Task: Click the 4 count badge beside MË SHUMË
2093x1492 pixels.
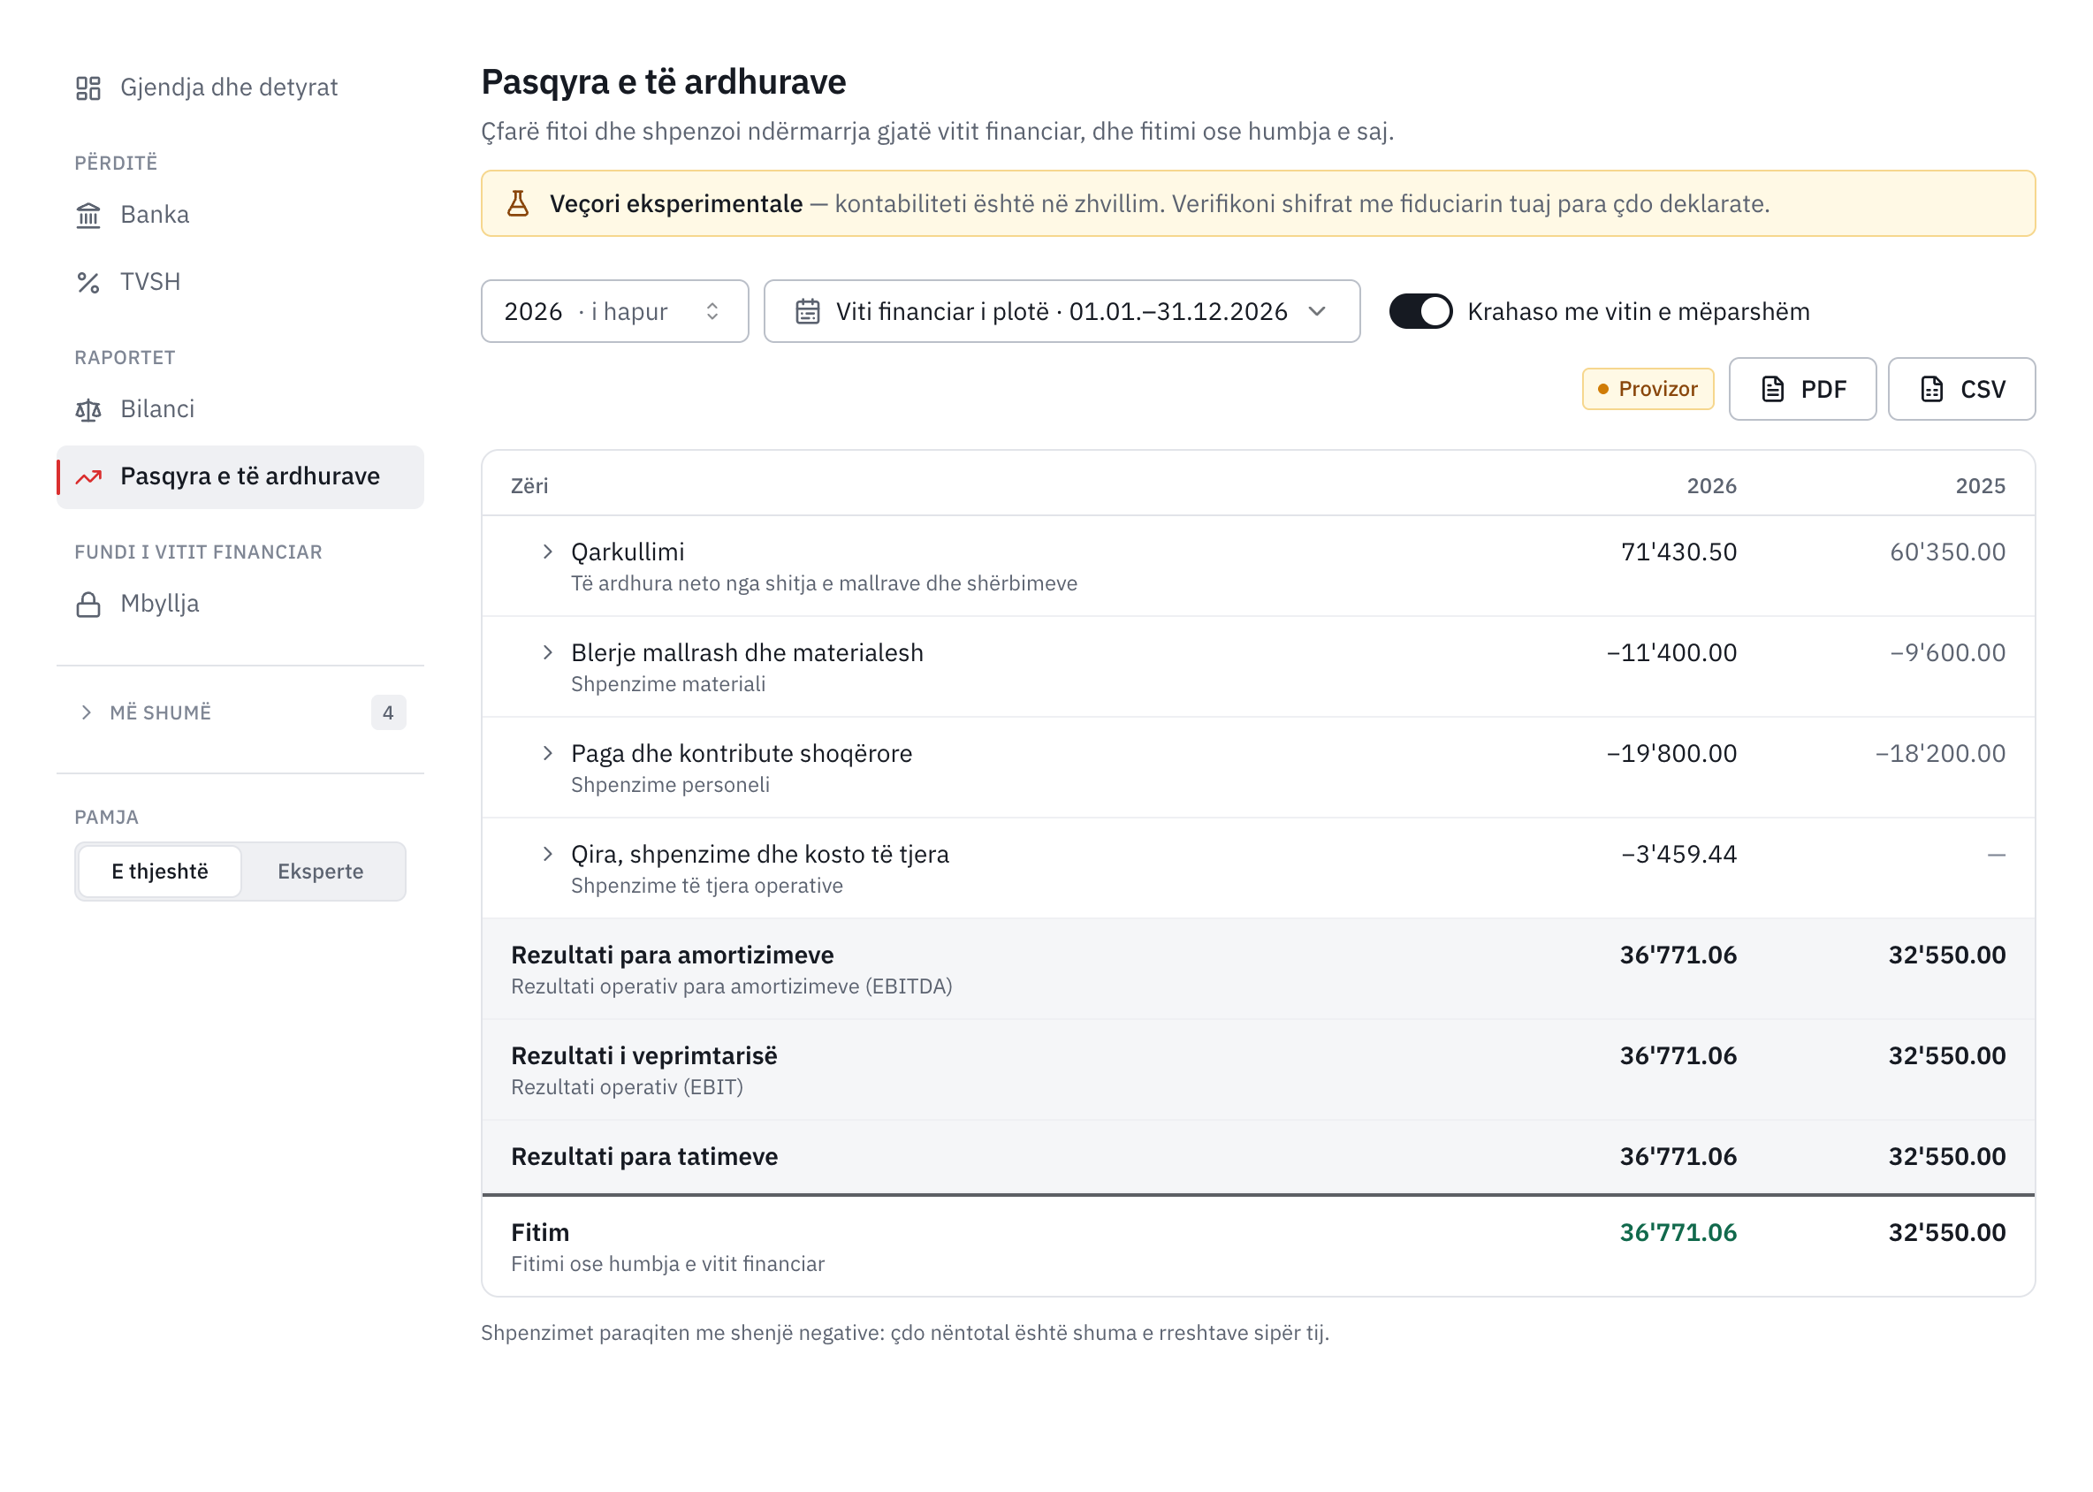Action: (x=389, y=713)
